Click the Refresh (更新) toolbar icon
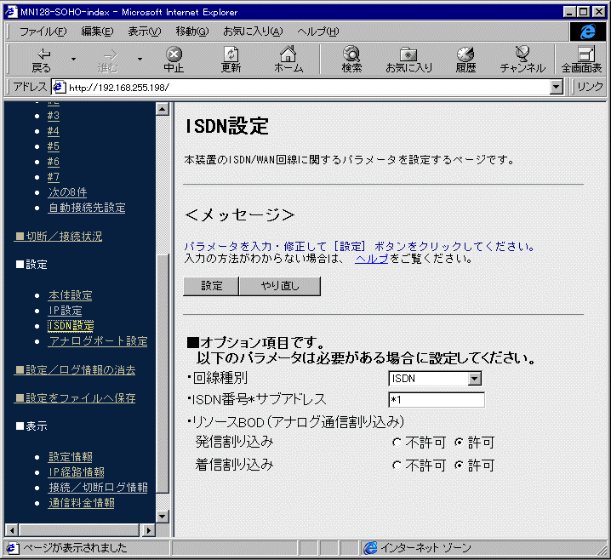Image resolution: width=611 pixels, height=560 pixels. [x=231, y=60]
